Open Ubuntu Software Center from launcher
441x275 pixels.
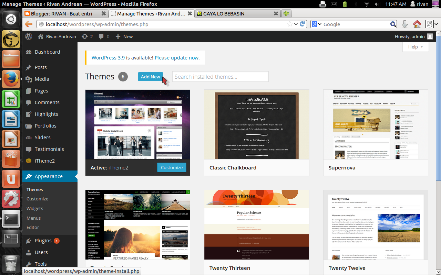pos(11,159)
